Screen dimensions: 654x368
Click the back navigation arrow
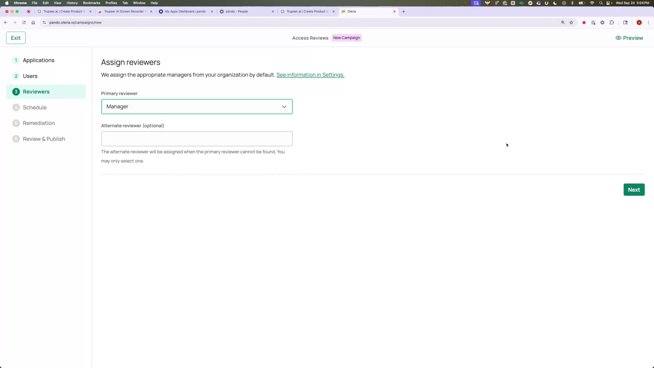(x=5, y=22)
